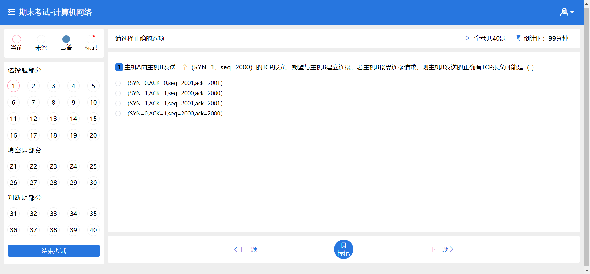
Task: Open fill-in question 22
Action: [33, 166]
